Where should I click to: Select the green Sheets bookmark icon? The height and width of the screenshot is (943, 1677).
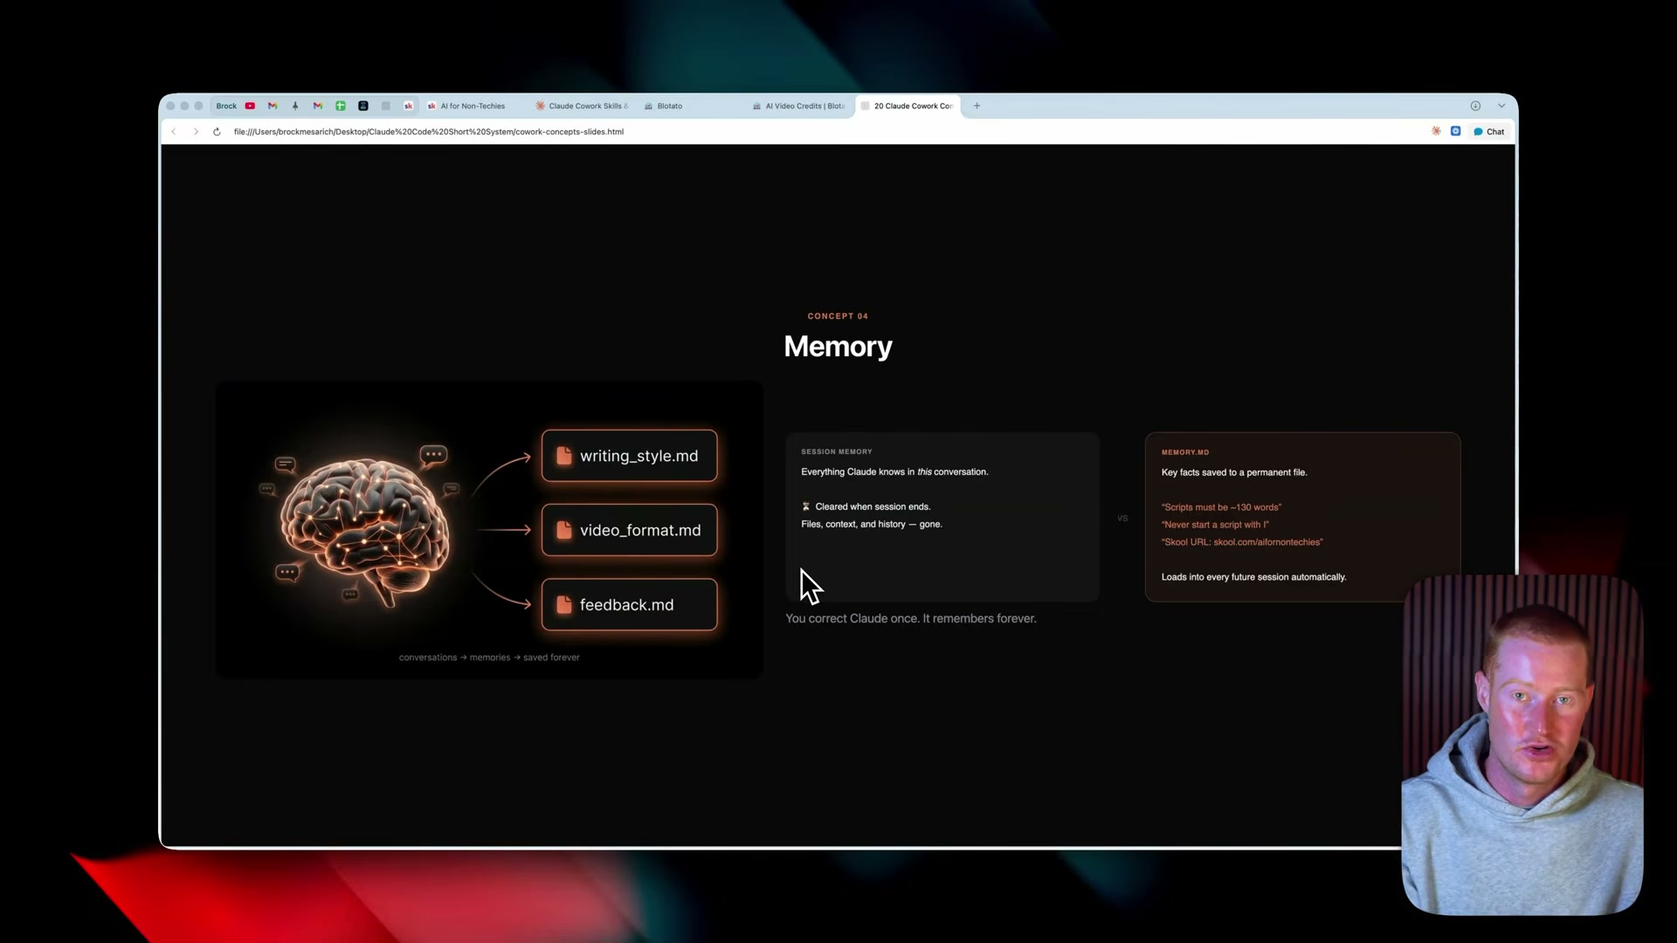(341, 106)
